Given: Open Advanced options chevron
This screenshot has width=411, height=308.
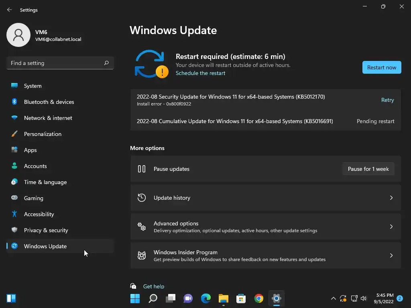Looking at the screenshot, I should click(x=391, y=227).
